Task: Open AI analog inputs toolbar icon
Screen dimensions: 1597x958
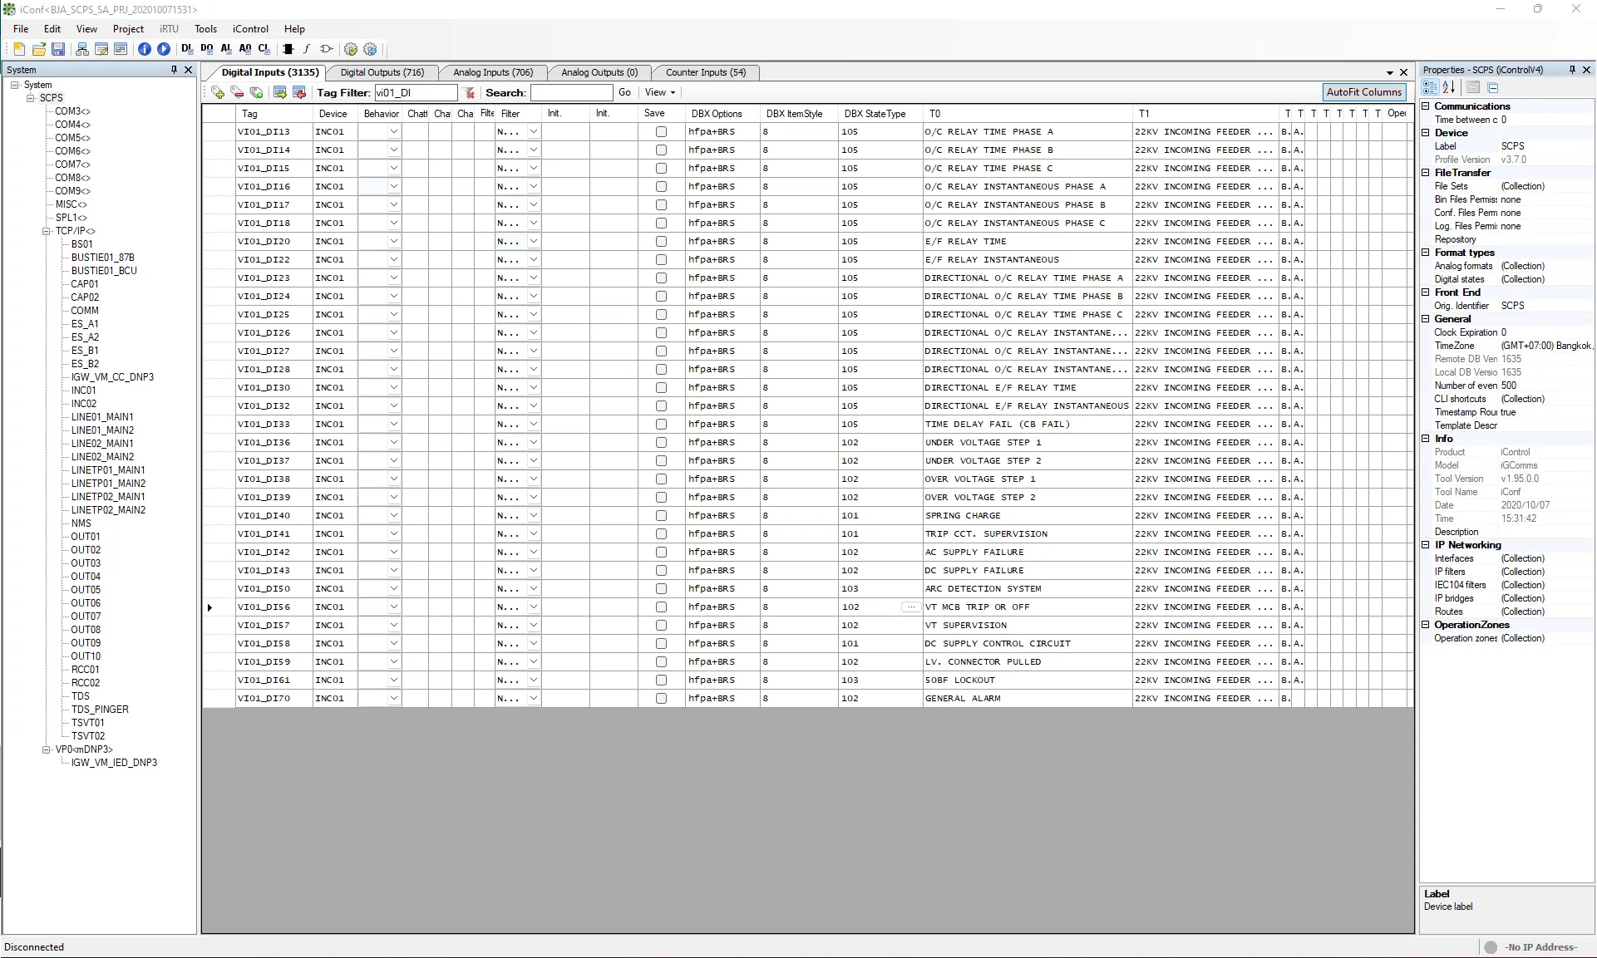Action: 225,49
